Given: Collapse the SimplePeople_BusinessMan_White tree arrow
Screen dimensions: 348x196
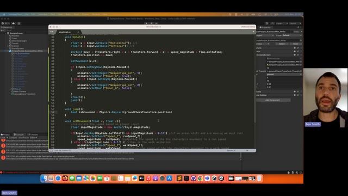Looking at the screenshot, I should [8, 51].
